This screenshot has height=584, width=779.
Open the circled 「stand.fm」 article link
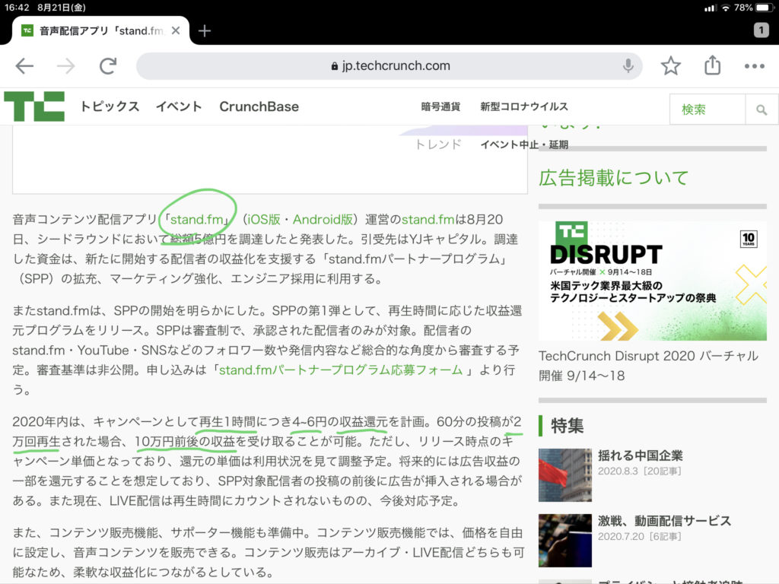[197, 219]
